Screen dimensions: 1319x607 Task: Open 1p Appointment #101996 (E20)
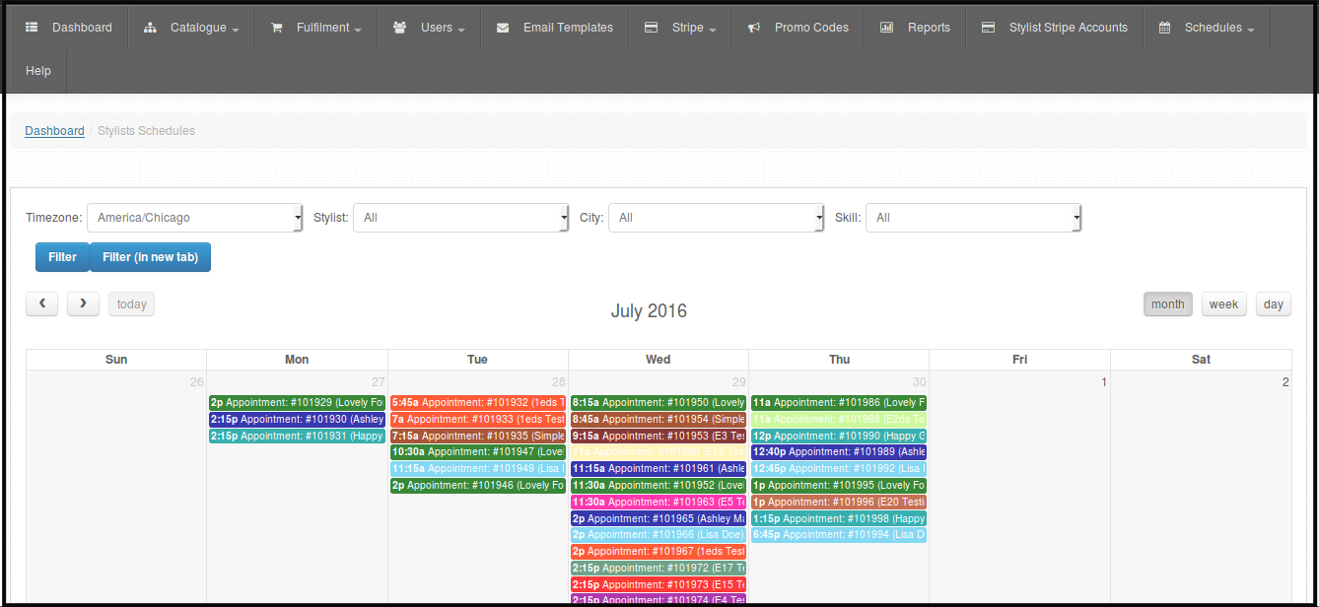[839, 503]
